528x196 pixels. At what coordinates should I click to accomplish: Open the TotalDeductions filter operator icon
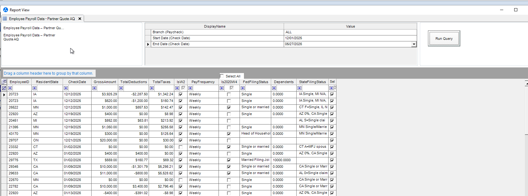click(121, 88)
